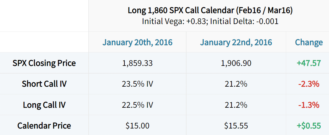Click the +47.57 change value
This screenshot has height=135, width=329.
coord(309,63)
